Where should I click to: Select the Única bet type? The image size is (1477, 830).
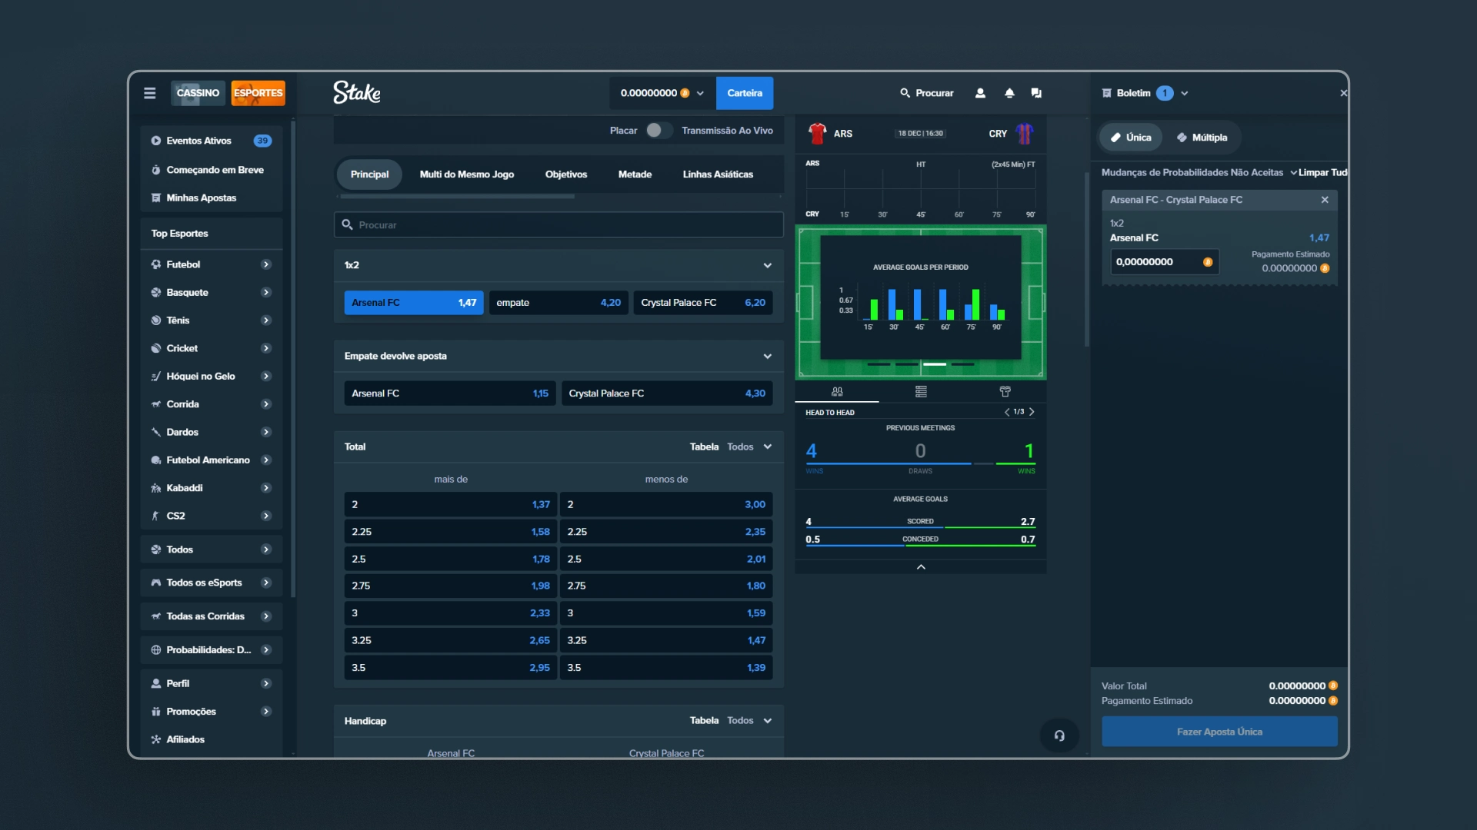coord(1131,138)
